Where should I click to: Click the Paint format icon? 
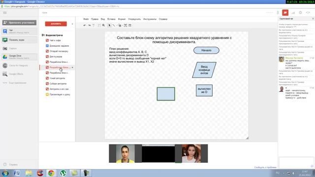click(94, 26)
